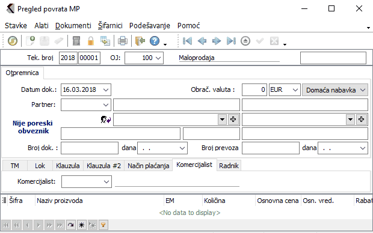Click the padlock lock icon
Viewport: 373px width, 233px height.
pyautogui.click(x=90, y=41)
